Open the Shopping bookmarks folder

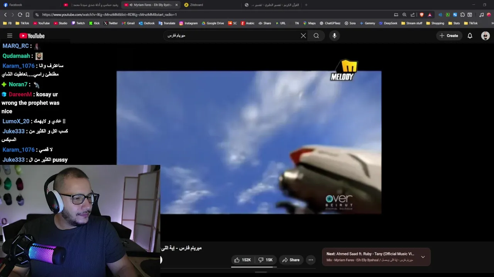[x=435, y=23]
